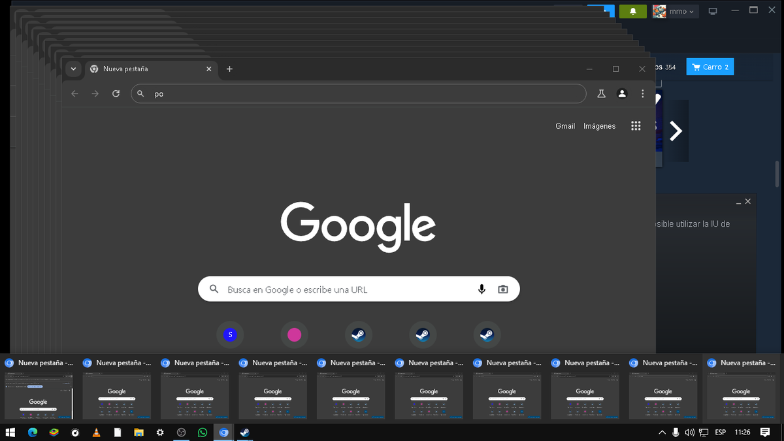784x441 pixels.
Task: Expand Chrome's tab search chevron
Action: [x=73, y=69]
